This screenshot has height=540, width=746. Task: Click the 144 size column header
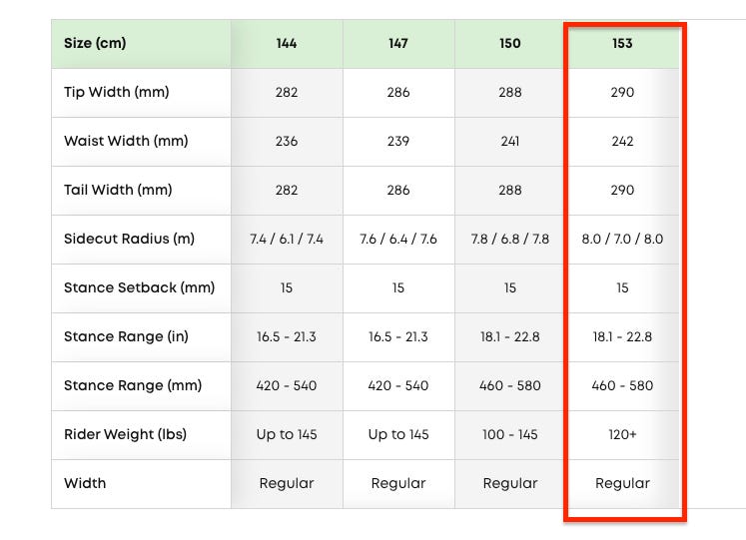(287, 44)
